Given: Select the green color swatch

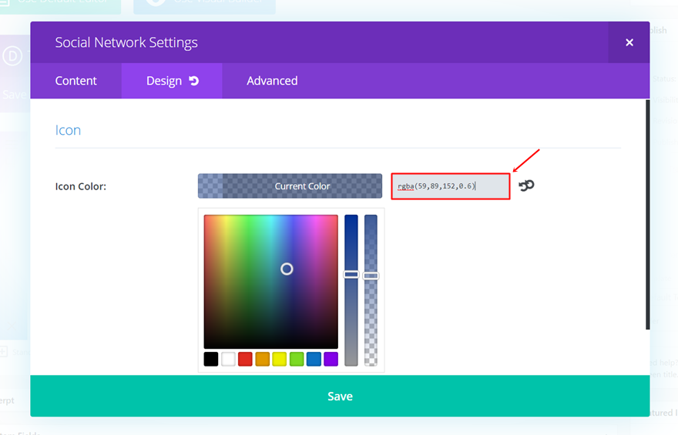Looking at the screenshot, I should coord(297,359).
